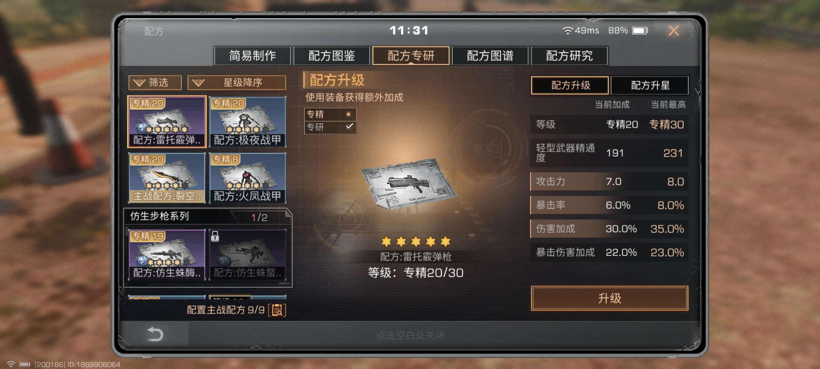Toggle the 专精 checkbox
820x369 pixels.
click(348, 114)
